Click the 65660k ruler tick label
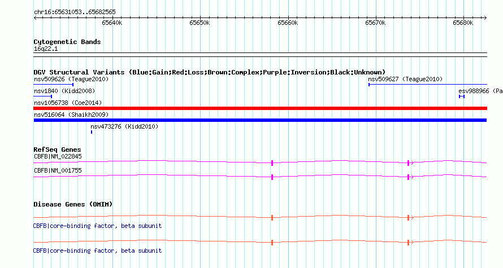The height and width of the screenshot is (268, 503). [x=288, y=23]
